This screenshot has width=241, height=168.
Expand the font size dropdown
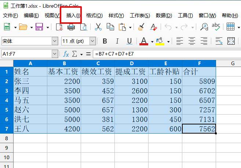point(92,41)
